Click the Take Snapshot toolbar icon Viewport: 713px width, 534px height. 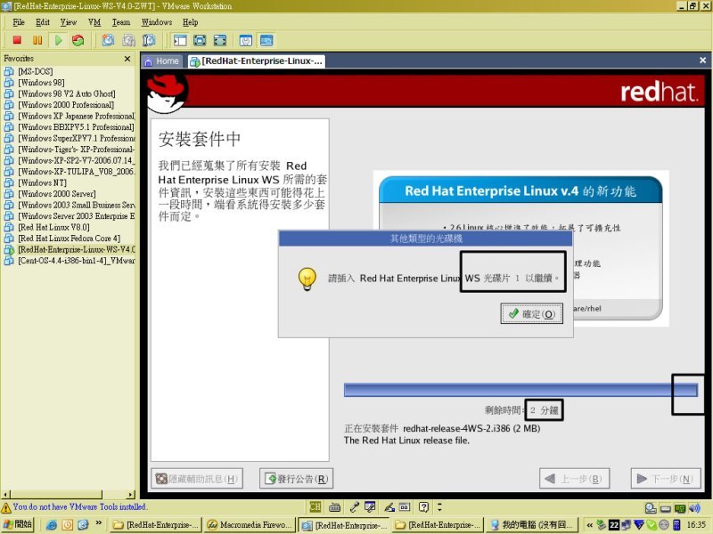tap(108, 40)
